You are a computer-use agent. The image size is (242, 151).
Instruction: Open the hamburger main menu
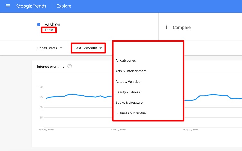(8, 6)
